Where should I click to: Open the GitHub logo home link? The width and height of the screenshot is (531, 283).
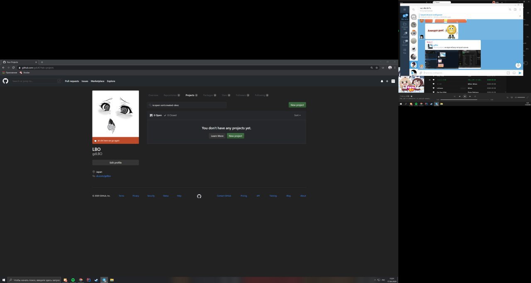pos(5,81)
